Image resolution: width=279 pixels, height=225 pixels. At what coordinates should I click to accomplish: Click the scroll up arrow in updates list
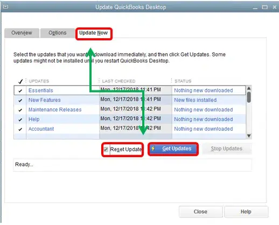point(249,88)
